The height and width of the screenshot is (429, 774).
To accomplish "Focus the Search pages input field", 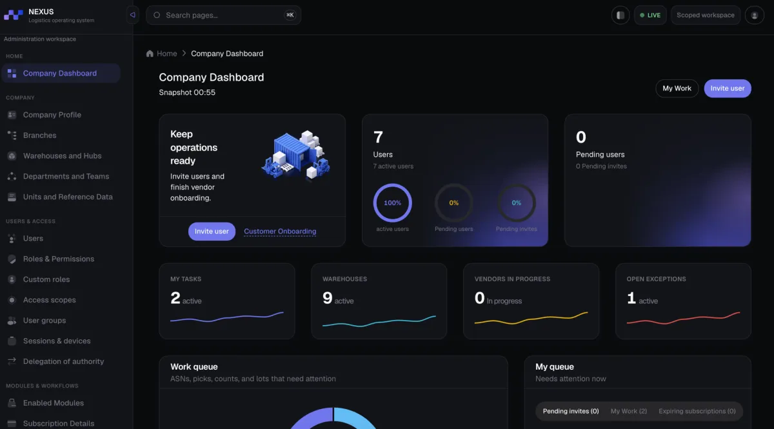I will (x=224, y=15).
